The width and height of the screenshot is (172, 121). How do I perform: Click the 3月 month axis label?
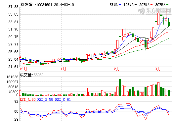[x=158, y=69]
